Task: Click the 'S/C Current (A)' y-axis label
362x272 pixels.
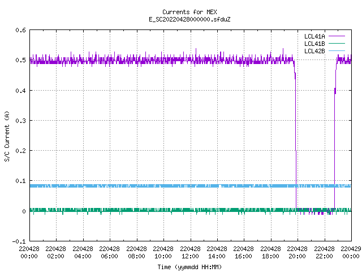Action: click(x=7, y=136)
